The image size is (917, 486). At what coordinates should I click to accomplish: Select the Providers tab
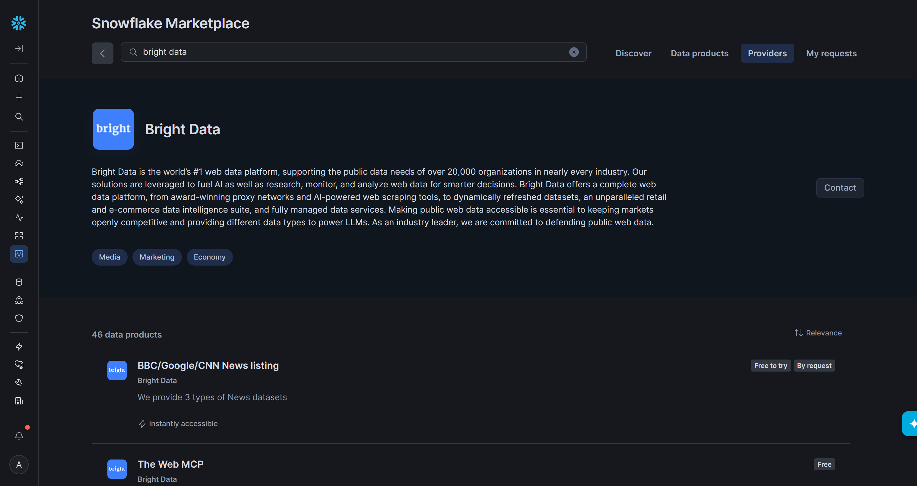tap(767, 53)
